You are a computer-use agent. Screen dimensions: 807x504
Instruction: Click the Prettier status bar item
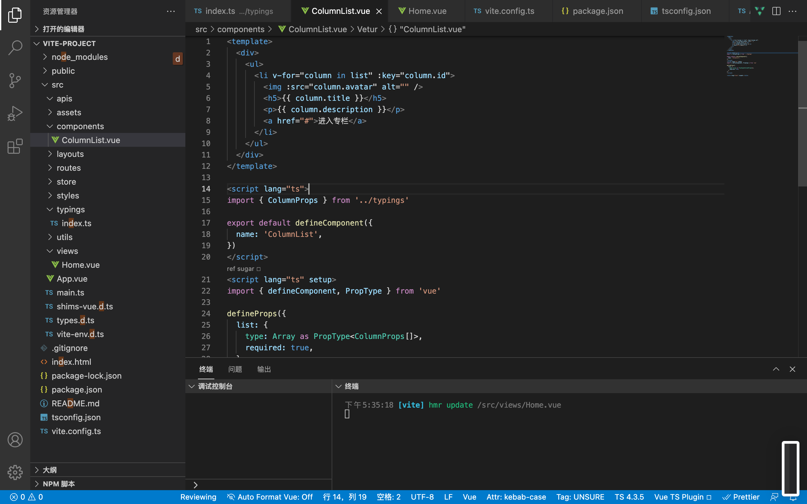(x=741, y=497)
